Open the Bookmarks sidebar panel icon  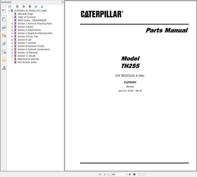4,11
